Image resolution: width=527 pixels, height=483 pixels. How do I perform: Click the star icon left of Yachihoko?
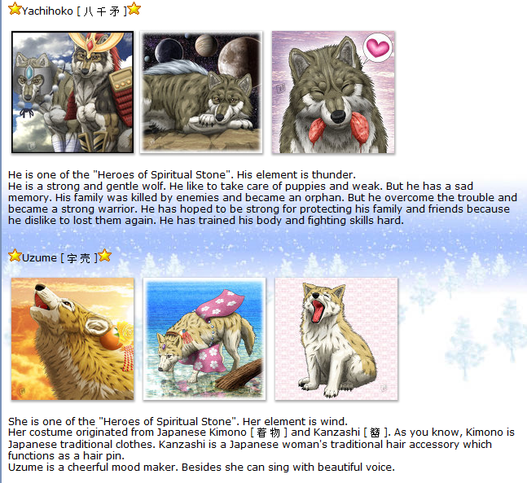point(15,9)
